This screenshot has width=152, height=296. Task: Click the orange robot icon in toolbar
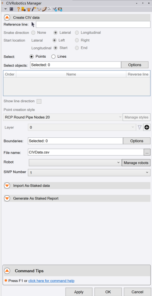[x=29, y=9]
